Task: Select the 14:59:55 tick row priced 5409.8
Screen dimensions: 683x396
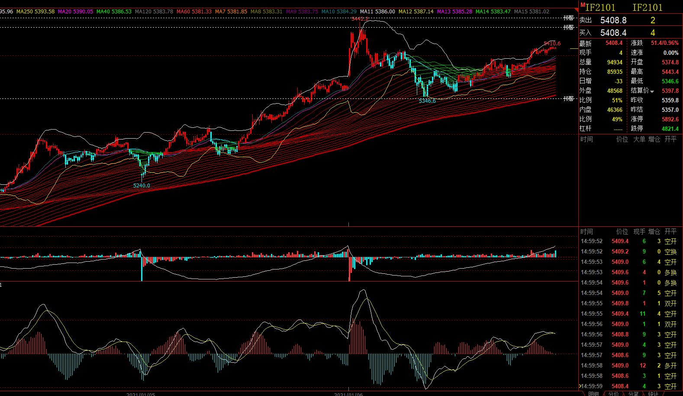Action: (631, 303)
